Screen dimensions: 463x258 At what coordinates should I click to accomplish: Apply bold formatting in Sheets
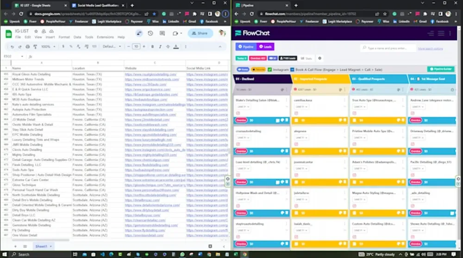click(x=152, y=47)
